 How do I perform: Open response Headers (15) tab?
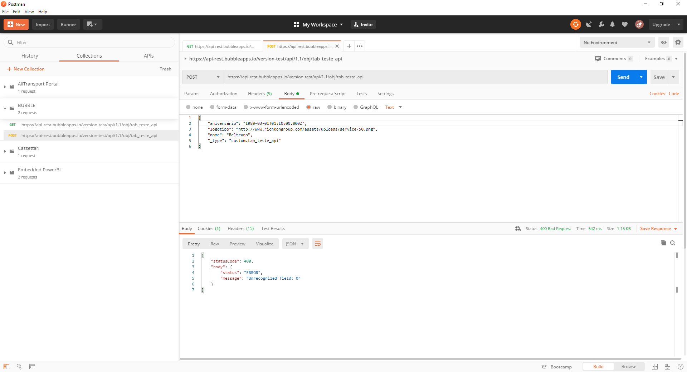(x=241, y=229)
